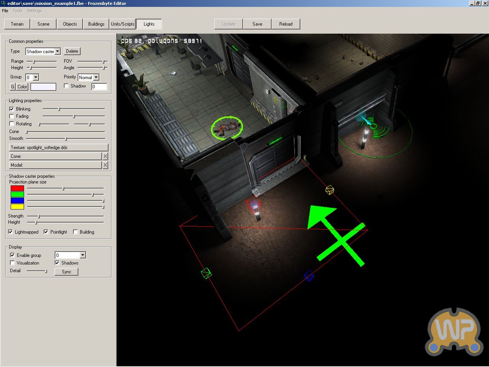Select the green-circled body on floor

click(228, 128)
